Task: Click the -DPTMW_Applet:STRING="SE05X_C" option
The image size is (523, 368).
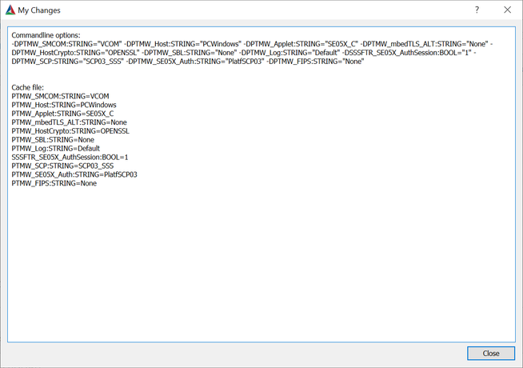Action: tap(301, 44)
